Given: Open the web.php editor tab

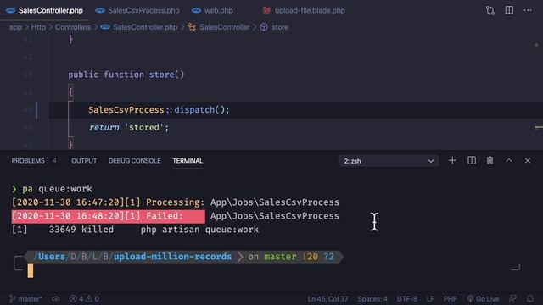Looking at the screenshot, I should coord(212,11).
